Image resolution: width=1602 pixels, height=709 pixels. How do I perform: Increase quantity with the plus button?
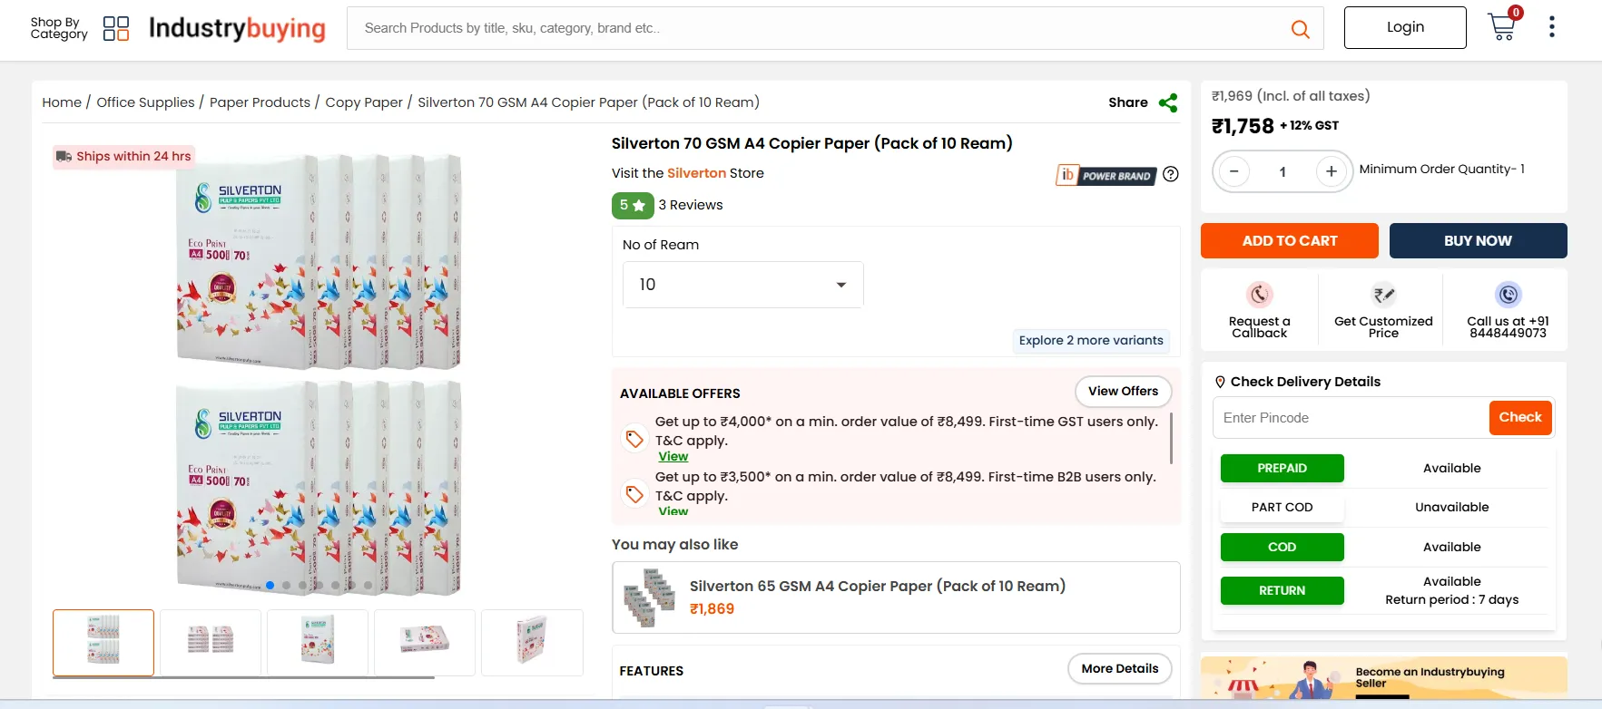pos(1331,171)
